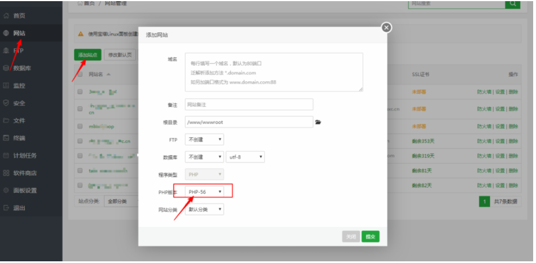Open the utf-8 encoding dropdown
The height and width of the screenshot is (263, 536).
(246, 157)
